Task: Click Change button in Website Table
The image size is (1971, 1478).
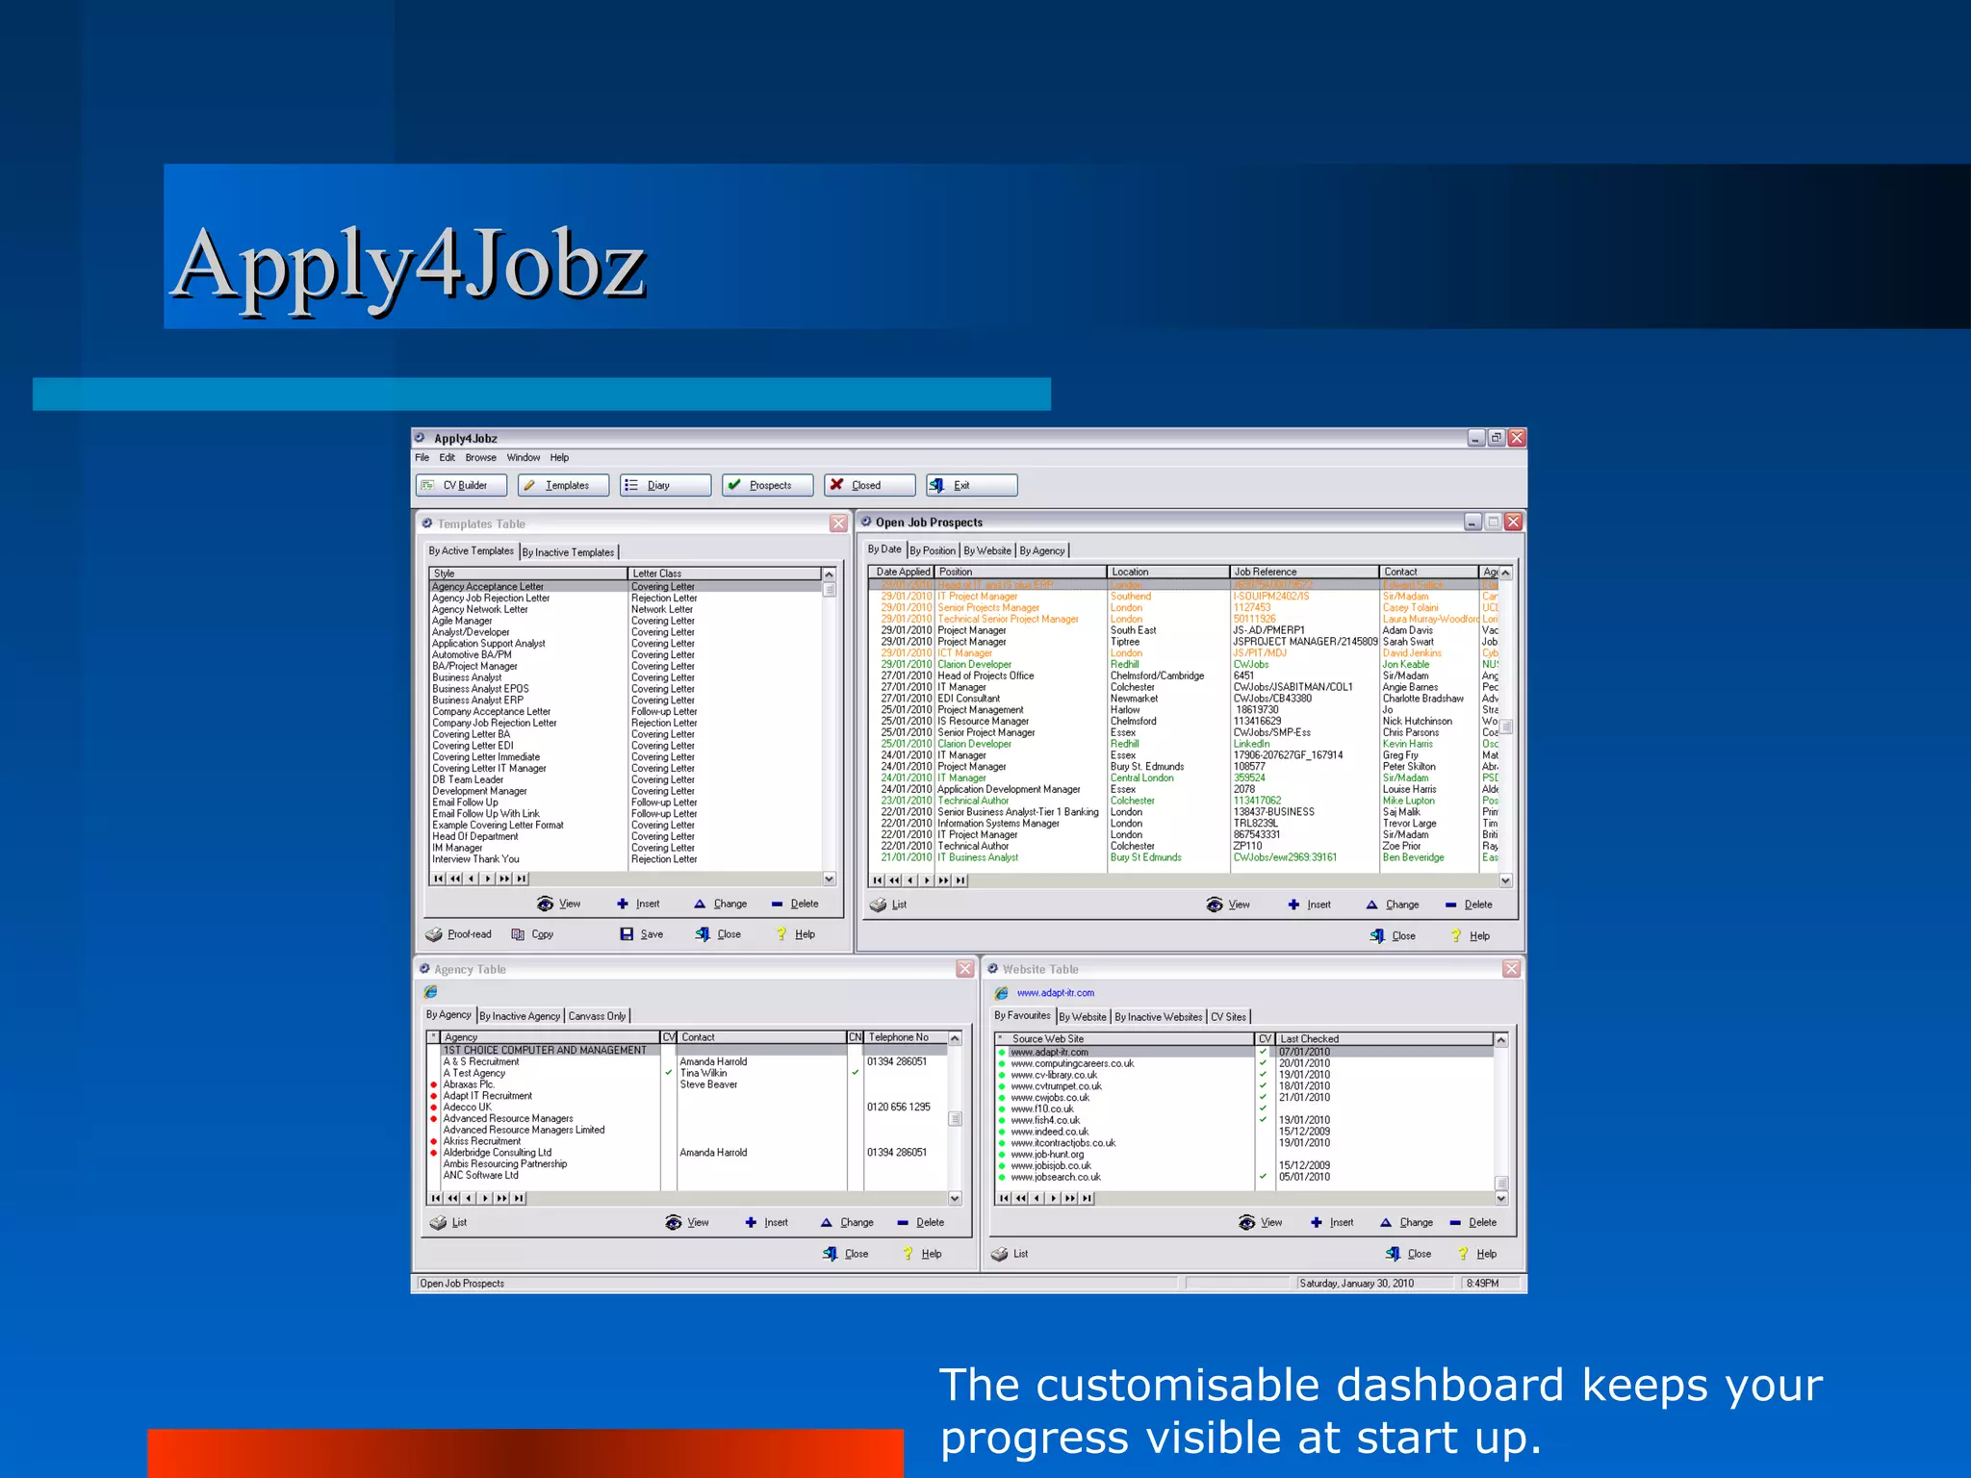Action: coord(1406,1223)
